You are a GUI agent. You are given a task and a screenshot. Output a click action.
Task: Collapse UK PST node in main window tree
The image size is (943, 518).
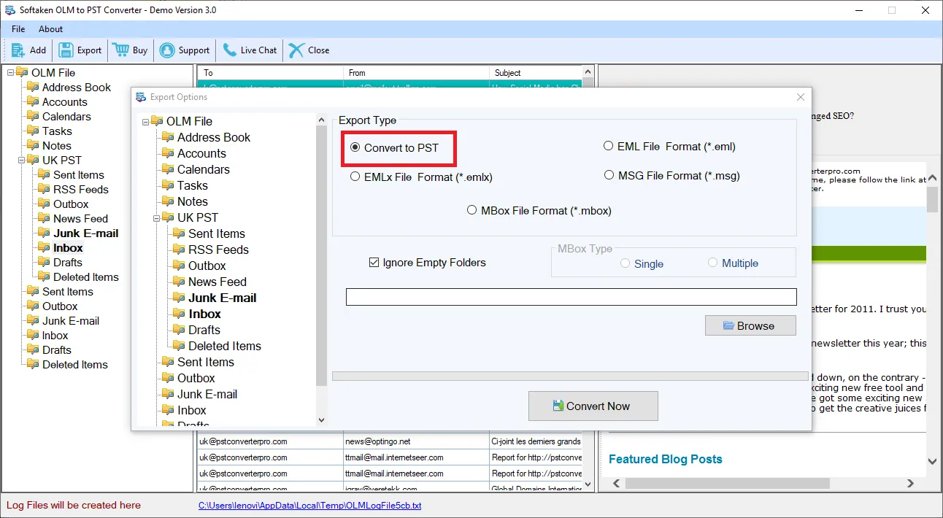[22, 160]
